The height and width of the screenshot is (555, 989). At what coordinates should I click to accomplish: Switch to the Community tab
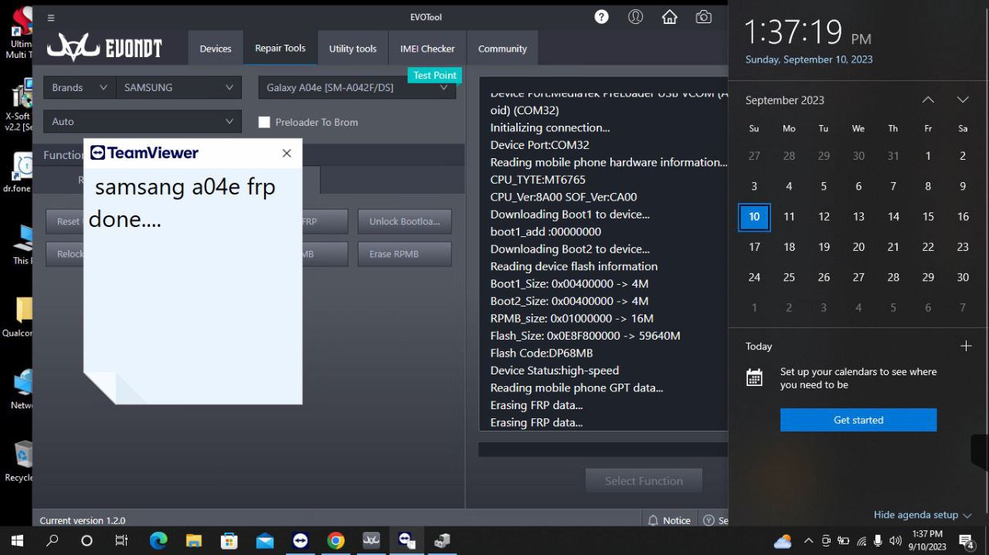point(502,49)
